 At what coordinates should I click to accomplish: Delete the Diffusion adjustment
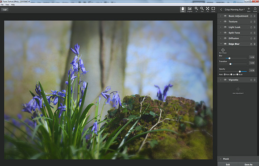tap(255, 38)
